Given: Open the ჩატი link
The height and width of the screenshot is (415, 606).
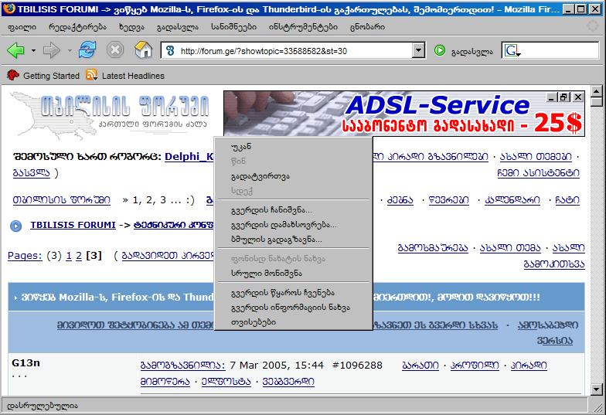Looking at the screenshot, I should click(567, 199).
